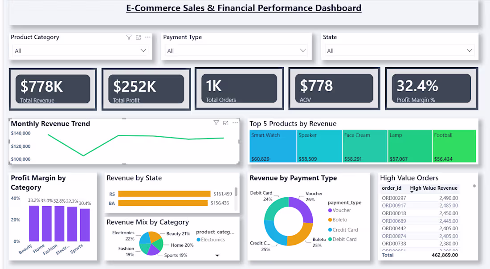
Task: Click Electronics in product category legend
Action: coord(211,240)
